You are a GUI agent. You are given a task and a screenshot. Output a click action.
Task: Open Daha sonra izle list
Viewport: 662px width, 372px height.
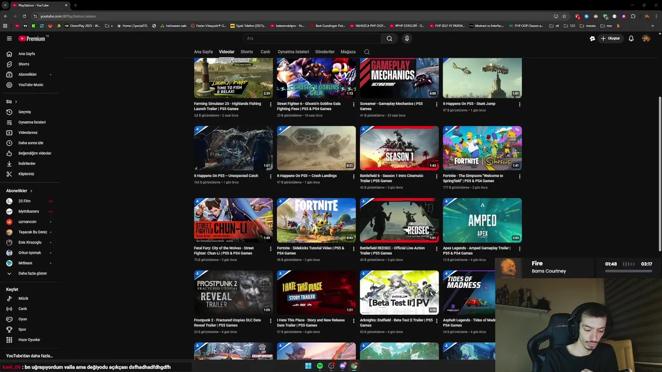[x=31, y=143]
